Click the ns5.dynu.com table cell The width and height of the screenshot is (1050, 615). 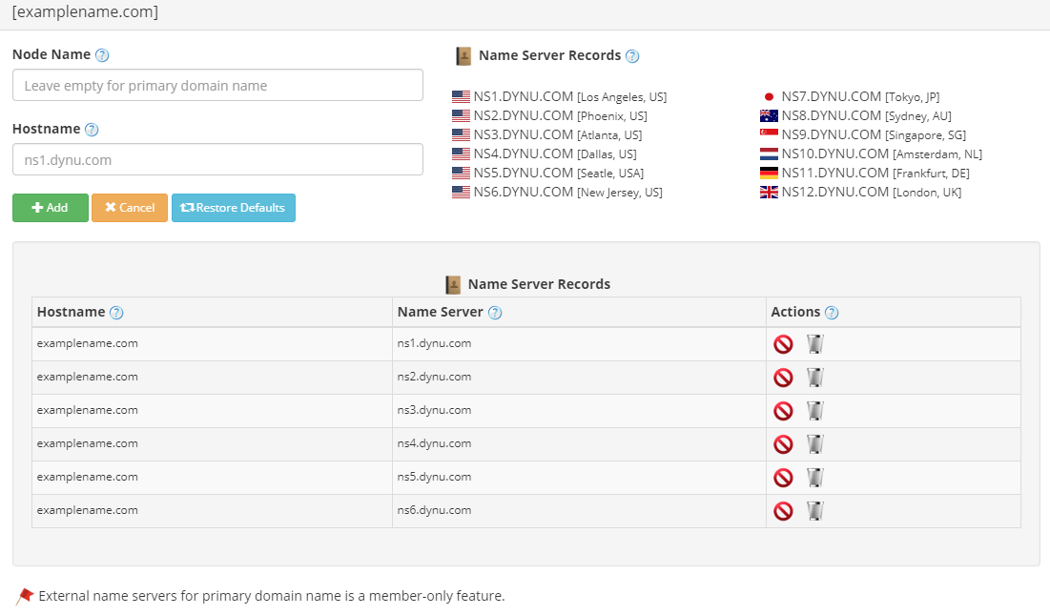(579, 478)
